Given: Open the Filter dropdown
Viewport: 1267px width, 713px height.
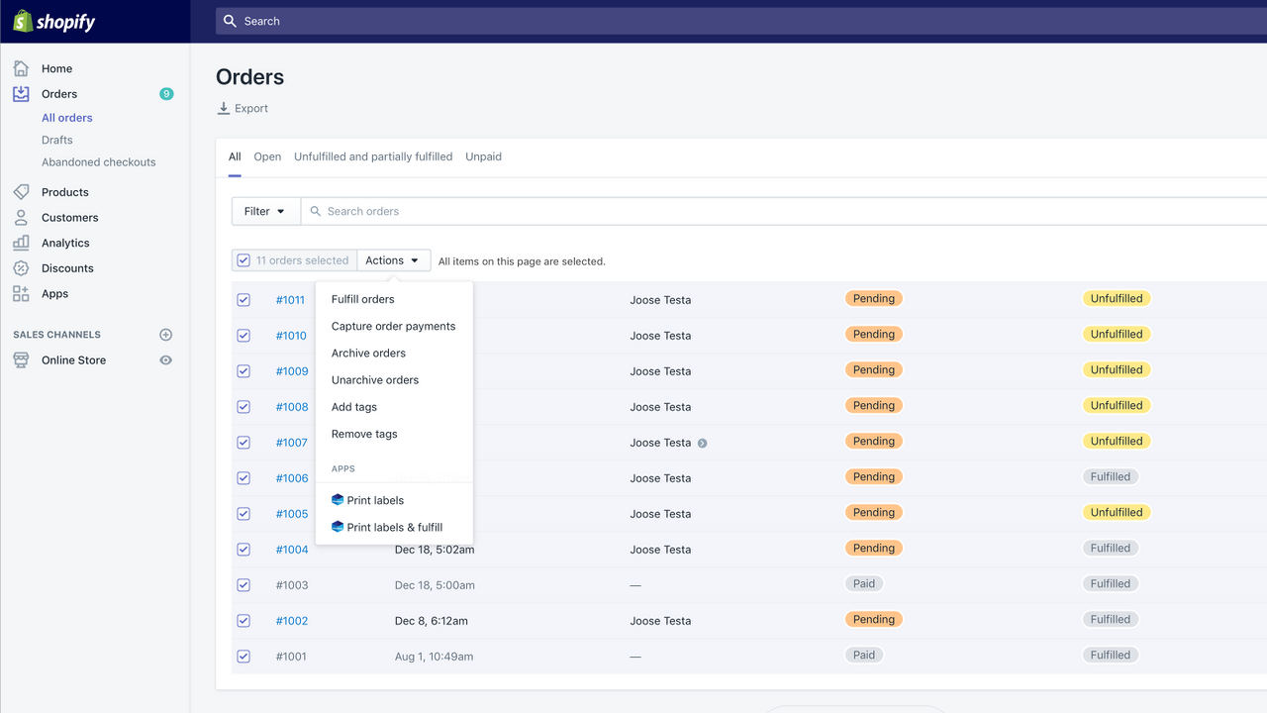Looking at the screenshot, I should click(266, 211).
